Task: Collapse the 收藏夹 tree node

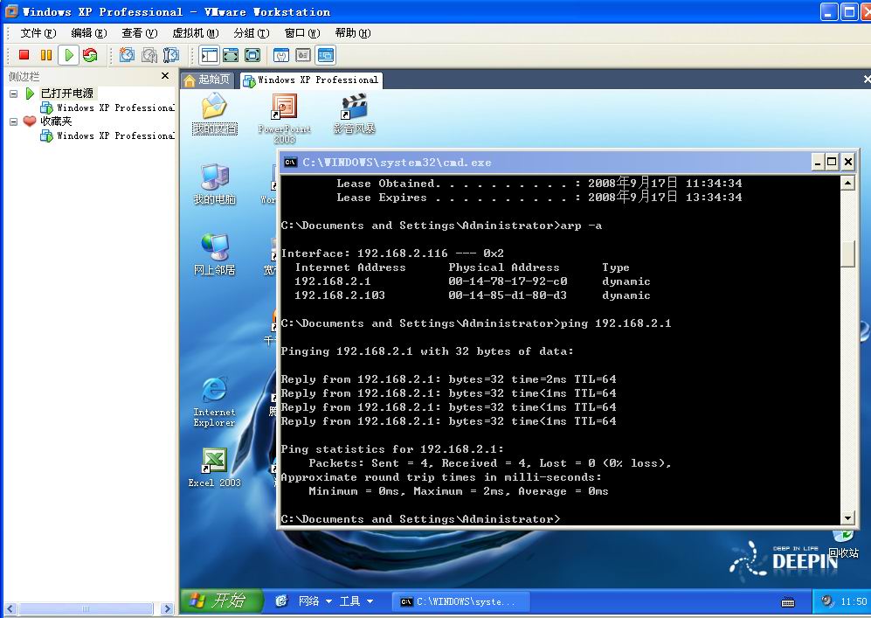Action: (x=13, y=122)
